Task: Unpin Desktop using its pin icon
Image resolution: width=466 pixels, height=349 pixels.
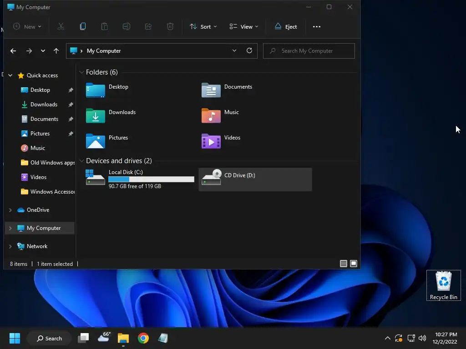Action: (x=71, y=90)
